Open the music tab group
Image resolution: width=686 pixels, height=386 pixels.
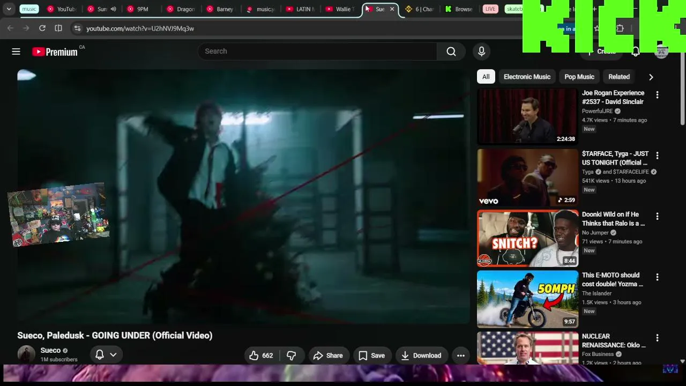tap(29, 9)
